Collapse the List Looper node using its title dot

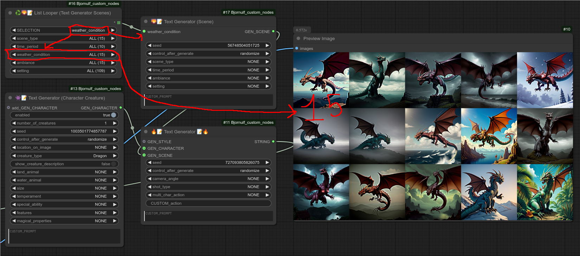[10, 13]
